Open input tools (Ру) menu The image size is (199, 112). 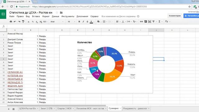click(x=167, y=21)
